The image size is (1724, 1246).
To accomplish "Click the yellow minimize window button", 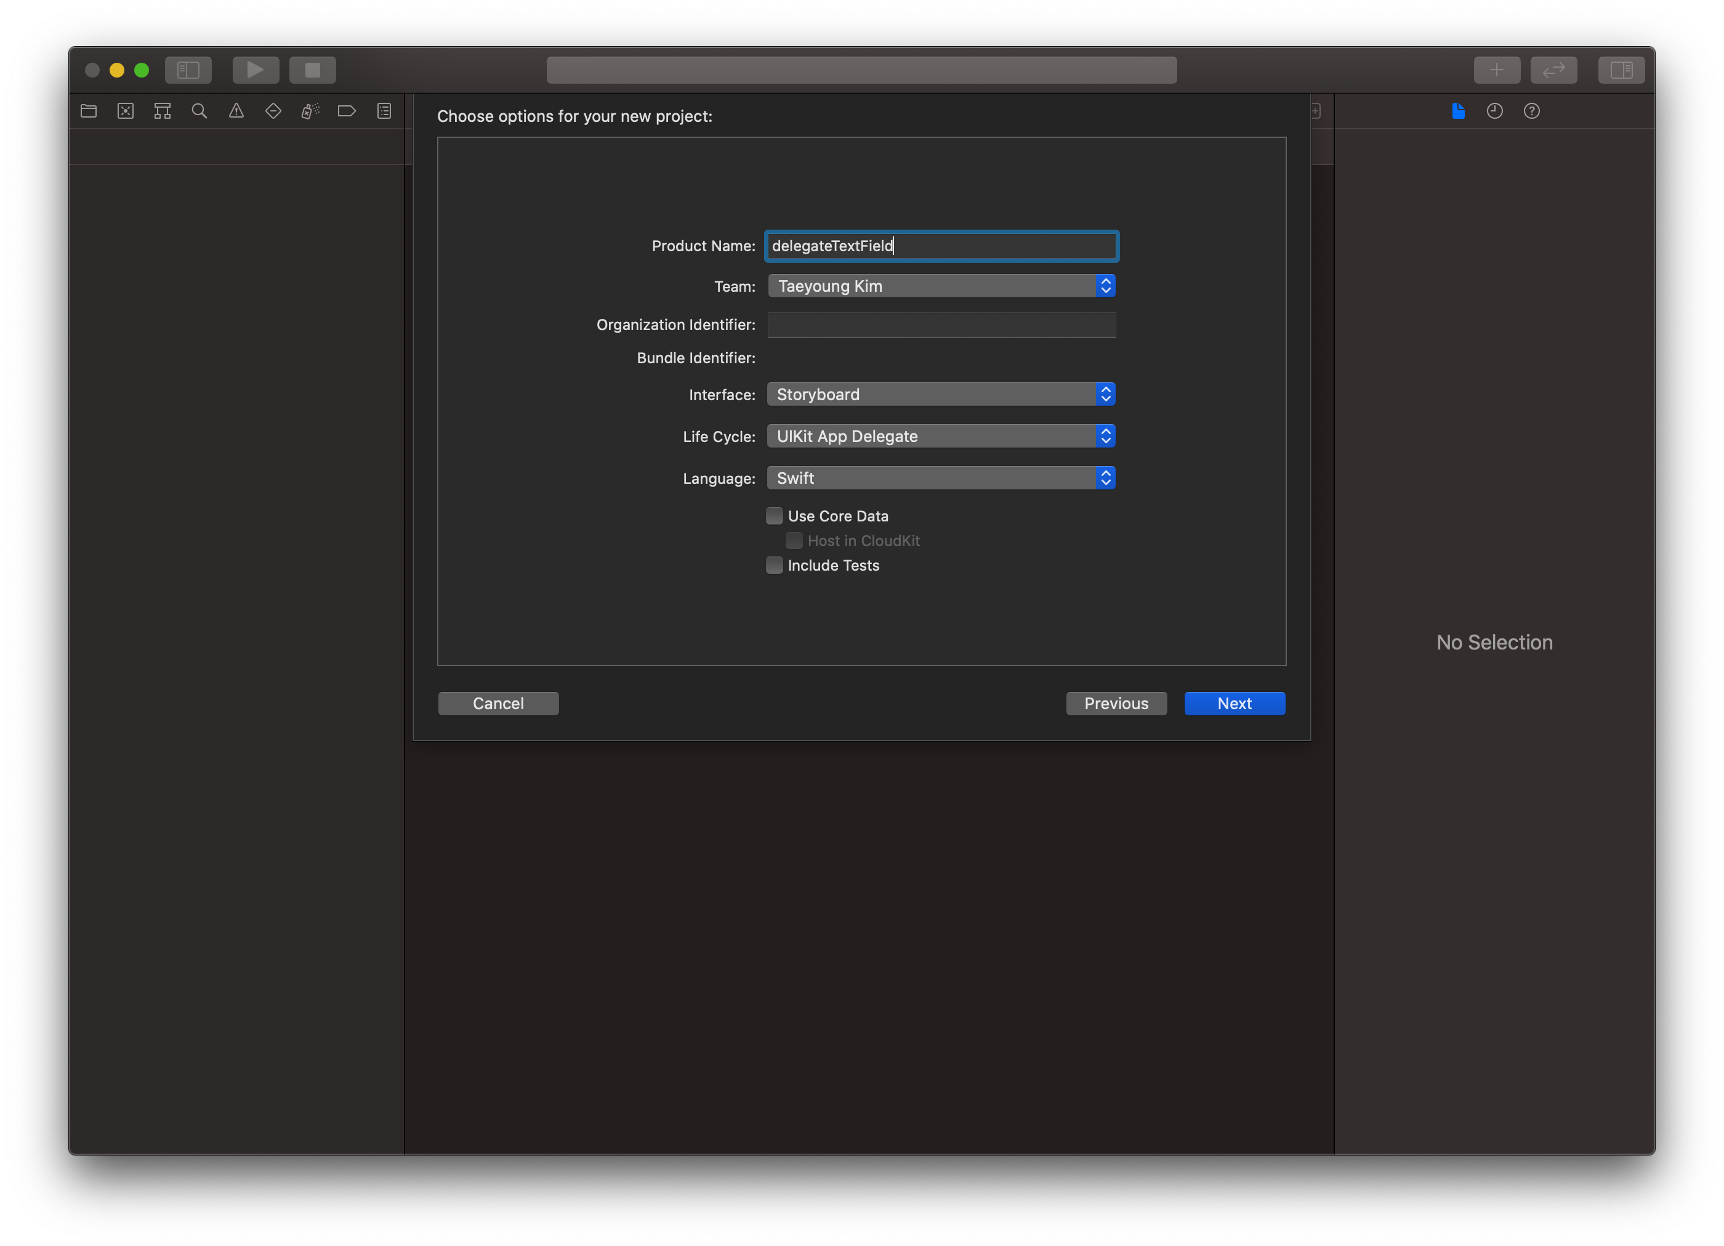I will (x=117, y=70).
